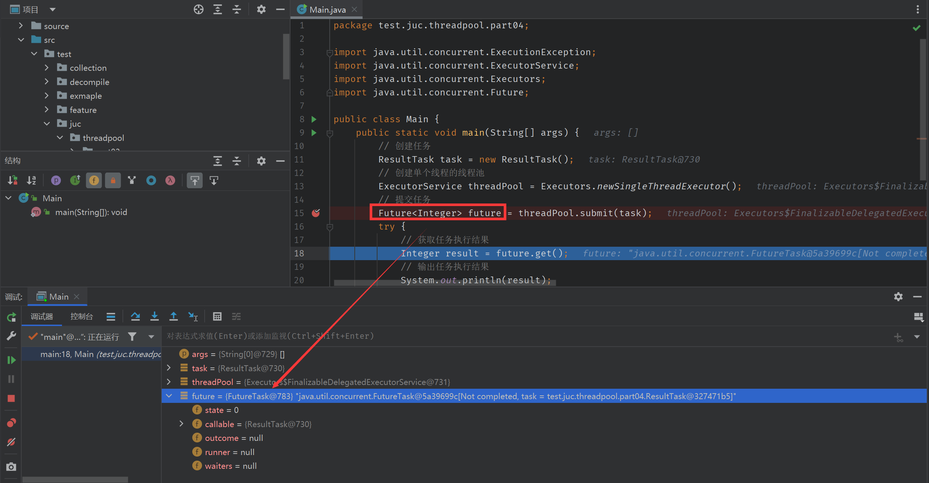929x483 pixels.
Task: Open Project panel settings gear
Action: point(261,9)
